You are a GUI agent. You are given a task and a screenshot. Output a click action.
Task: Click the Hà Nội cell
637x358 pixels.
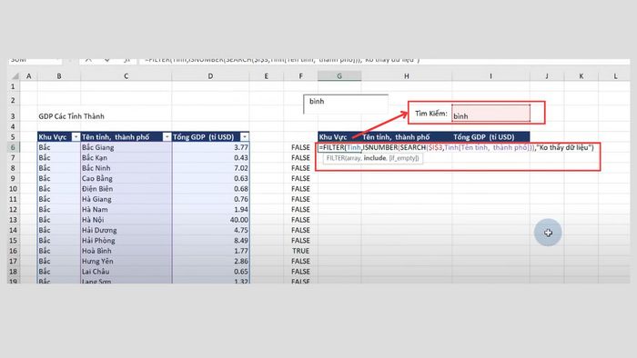tap(126, 220)
